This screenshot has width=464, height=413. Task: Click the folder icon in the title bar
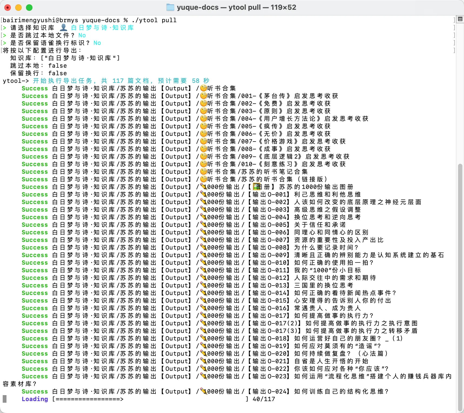pyautogui.click(x=170, y=7)
